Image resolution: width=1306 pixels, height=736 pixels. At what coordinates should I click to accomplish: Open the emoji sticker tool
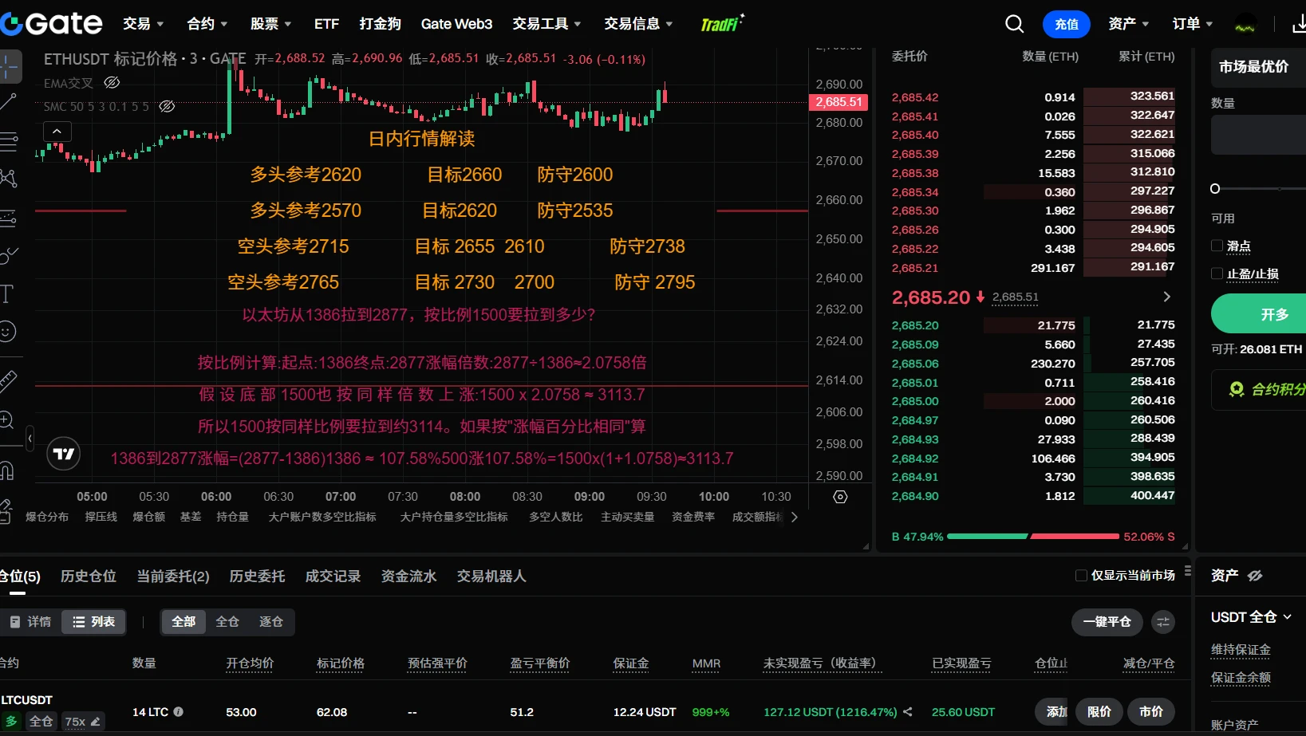(7, 331)
